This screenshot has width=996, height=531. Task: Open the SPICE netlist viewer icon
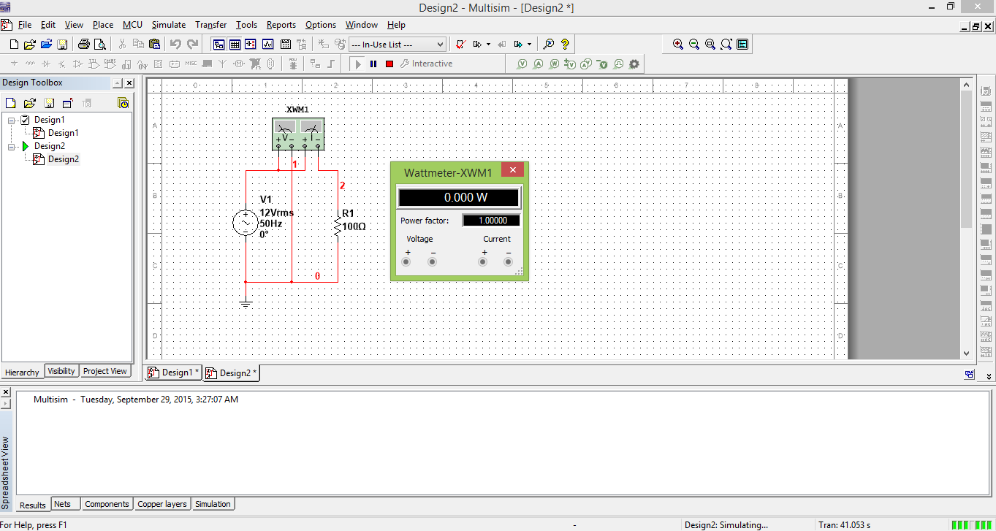point(251,45)
